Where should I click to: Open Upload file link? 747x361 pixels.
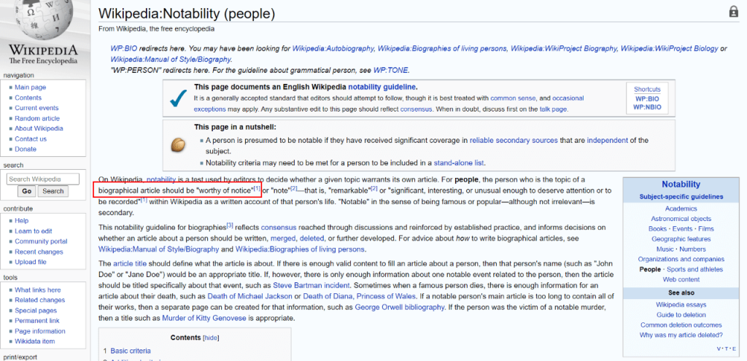(x=31, y=262)
